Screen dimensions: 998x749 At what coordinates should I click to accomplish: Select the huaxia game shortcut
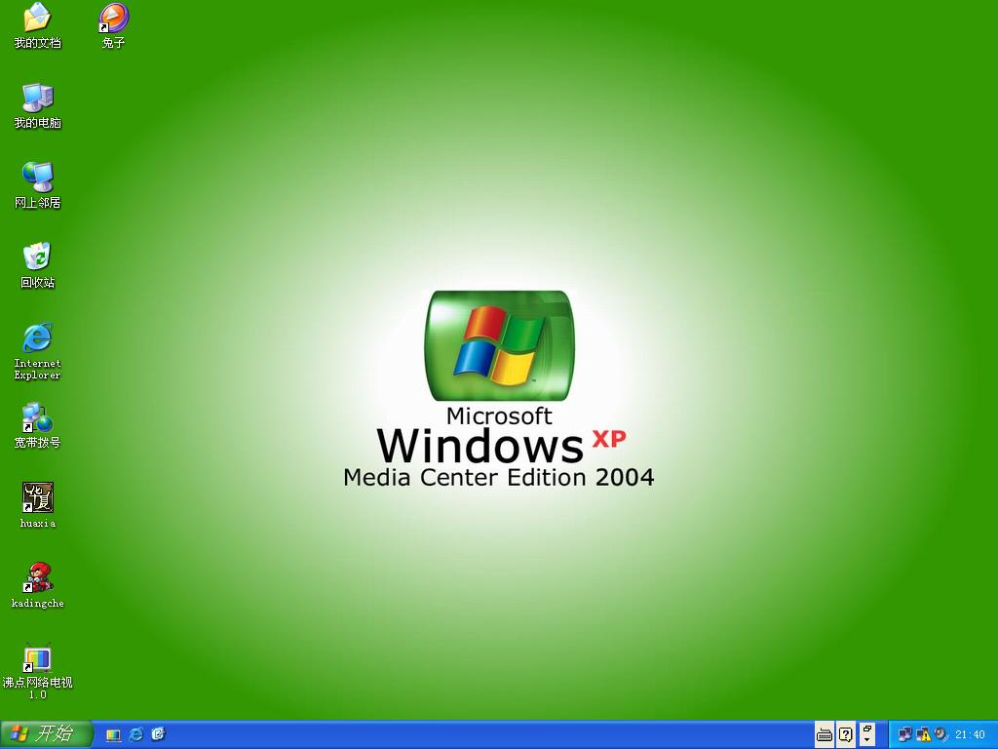click(x=38, y=506)
